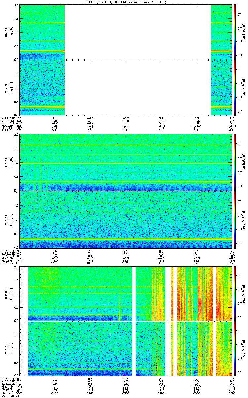248x398 pixels.
Task: Click the hhmm time axis label
Action: pos(5,394)
